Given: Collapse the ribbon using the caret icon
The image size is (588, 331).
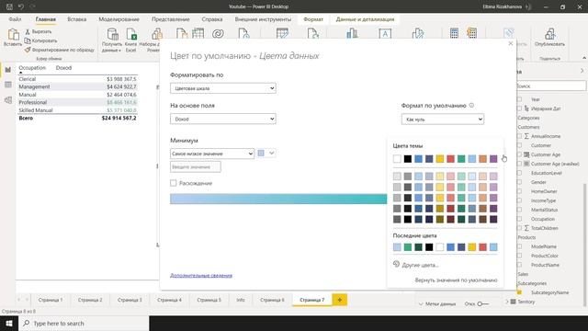Looking at the screenshot, I should click(584, 58).
